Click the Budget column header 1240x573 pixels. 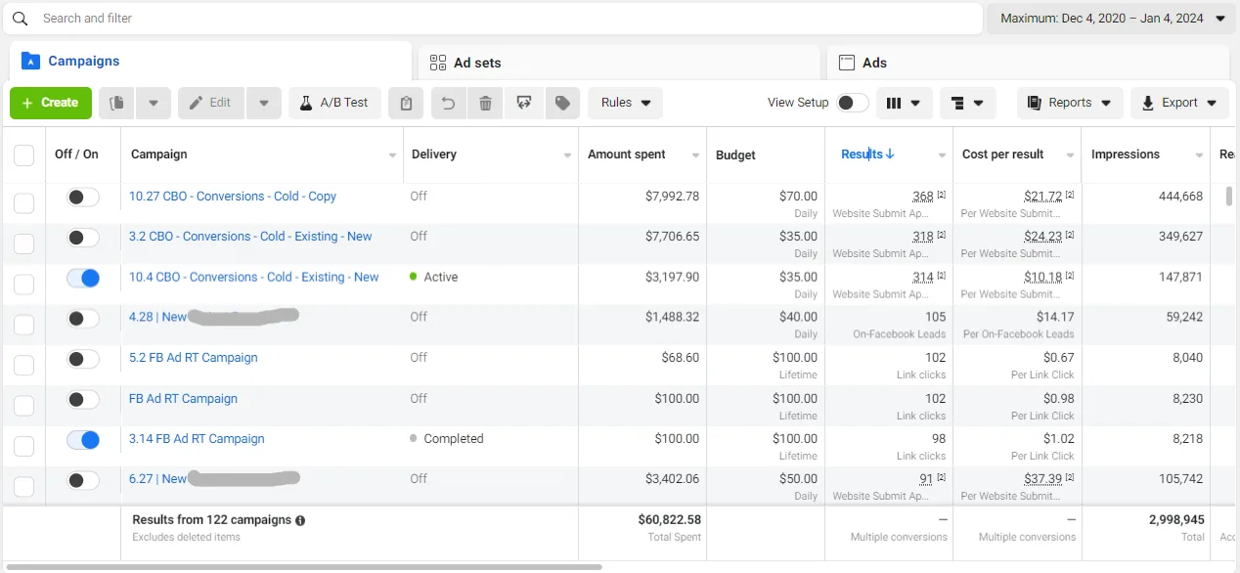tap(735, 155)
